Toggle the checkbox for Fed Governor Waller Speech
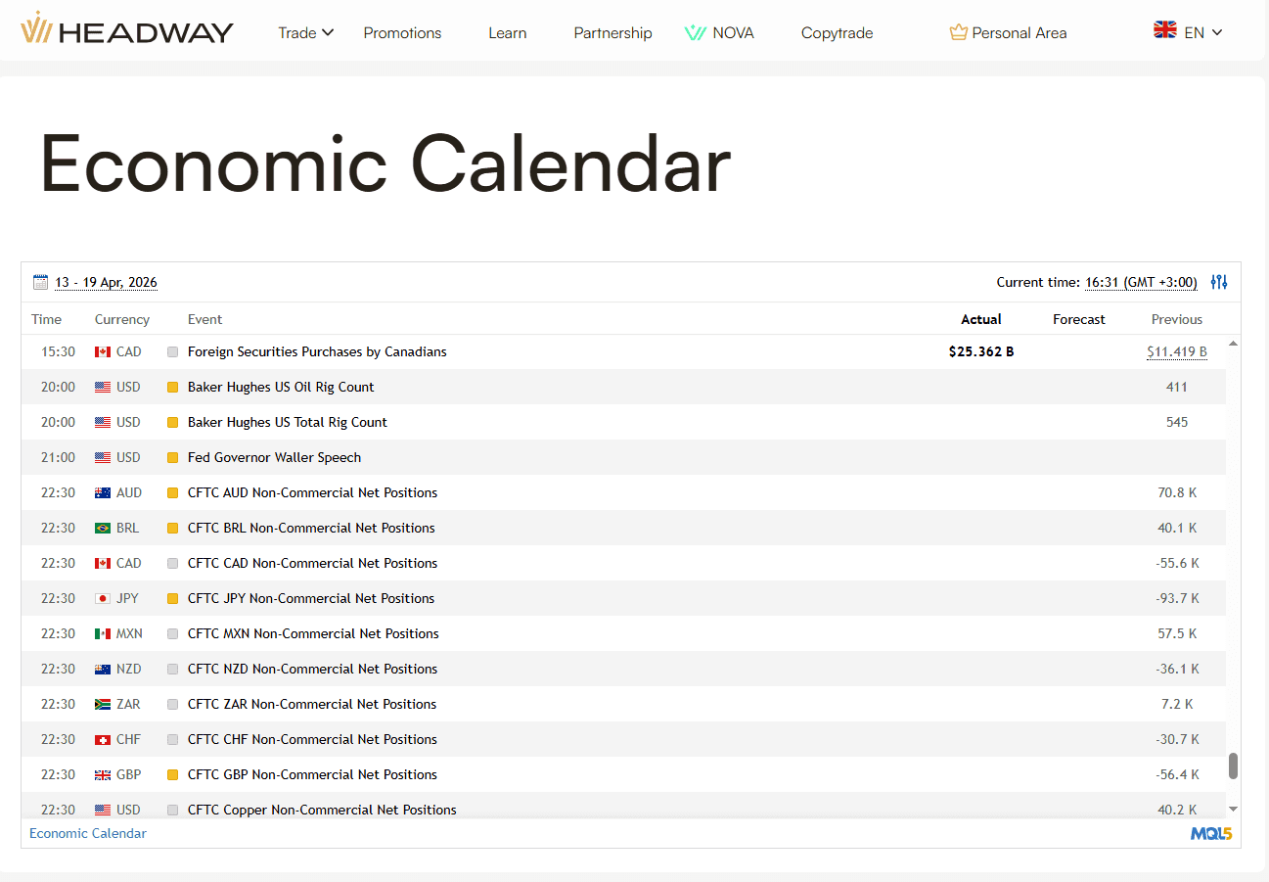This screenshot has width=1269, height=882. tap(172, 457)
